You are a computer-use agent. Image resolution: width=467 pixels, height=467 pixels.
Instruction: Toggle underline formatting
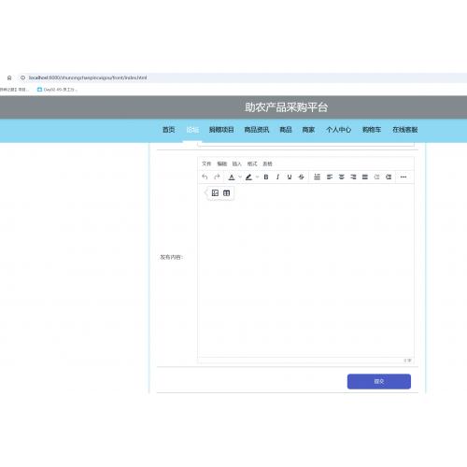tap(290, 177)
